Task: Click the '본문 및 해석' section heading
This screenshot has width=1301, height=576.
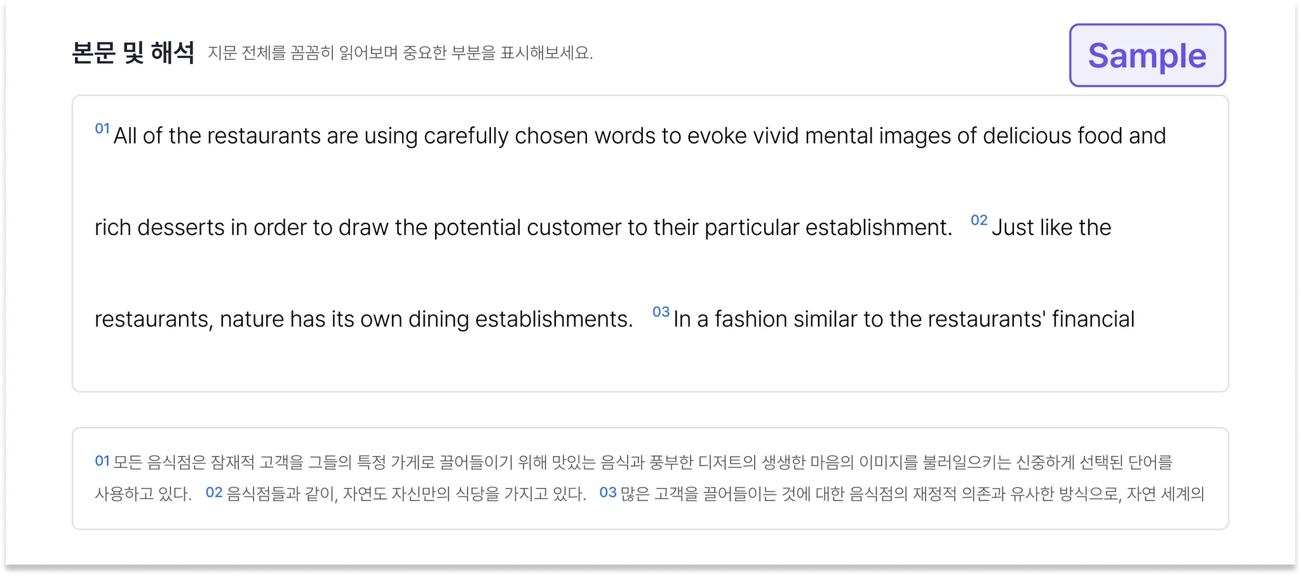Action: click(x=133, y=53)
